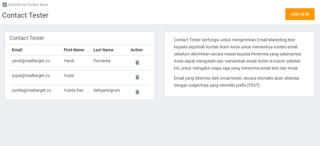Click first name Yopie
The width and height of the screenshot is (320, 146).
tap(69, 76)
